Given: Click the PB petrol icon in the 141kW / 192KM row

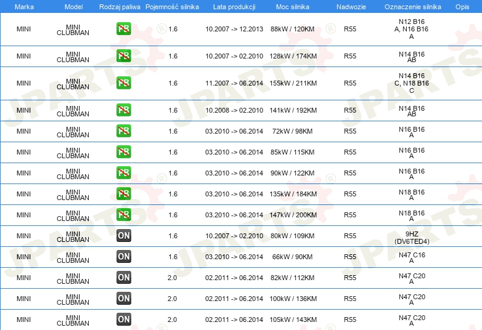Looking at the screenshot, I should (123, 110).
